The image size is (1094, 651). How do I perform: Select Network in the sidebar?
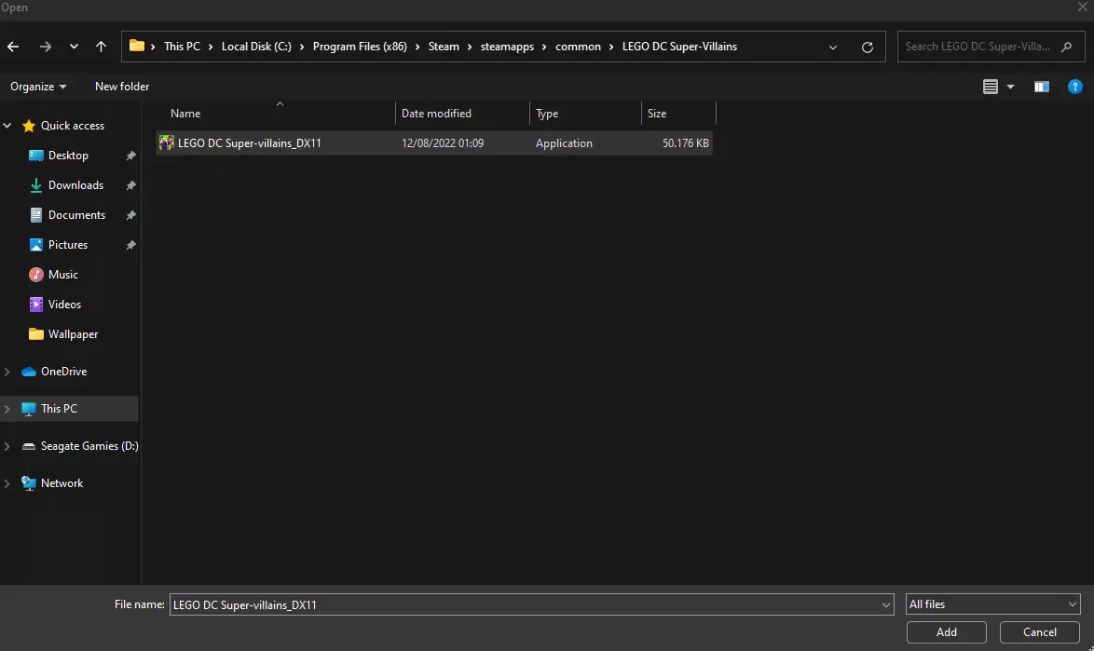coord(62,483)
